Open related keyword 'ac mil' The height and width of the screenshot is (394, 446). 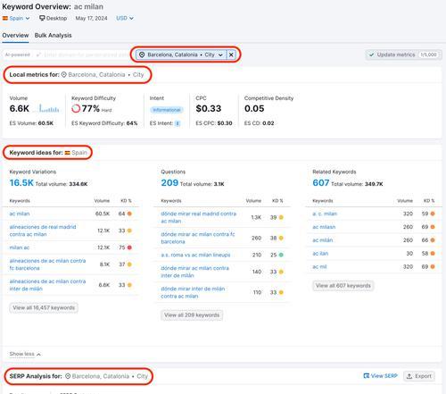pyautogui.click(x=319, y=266)
